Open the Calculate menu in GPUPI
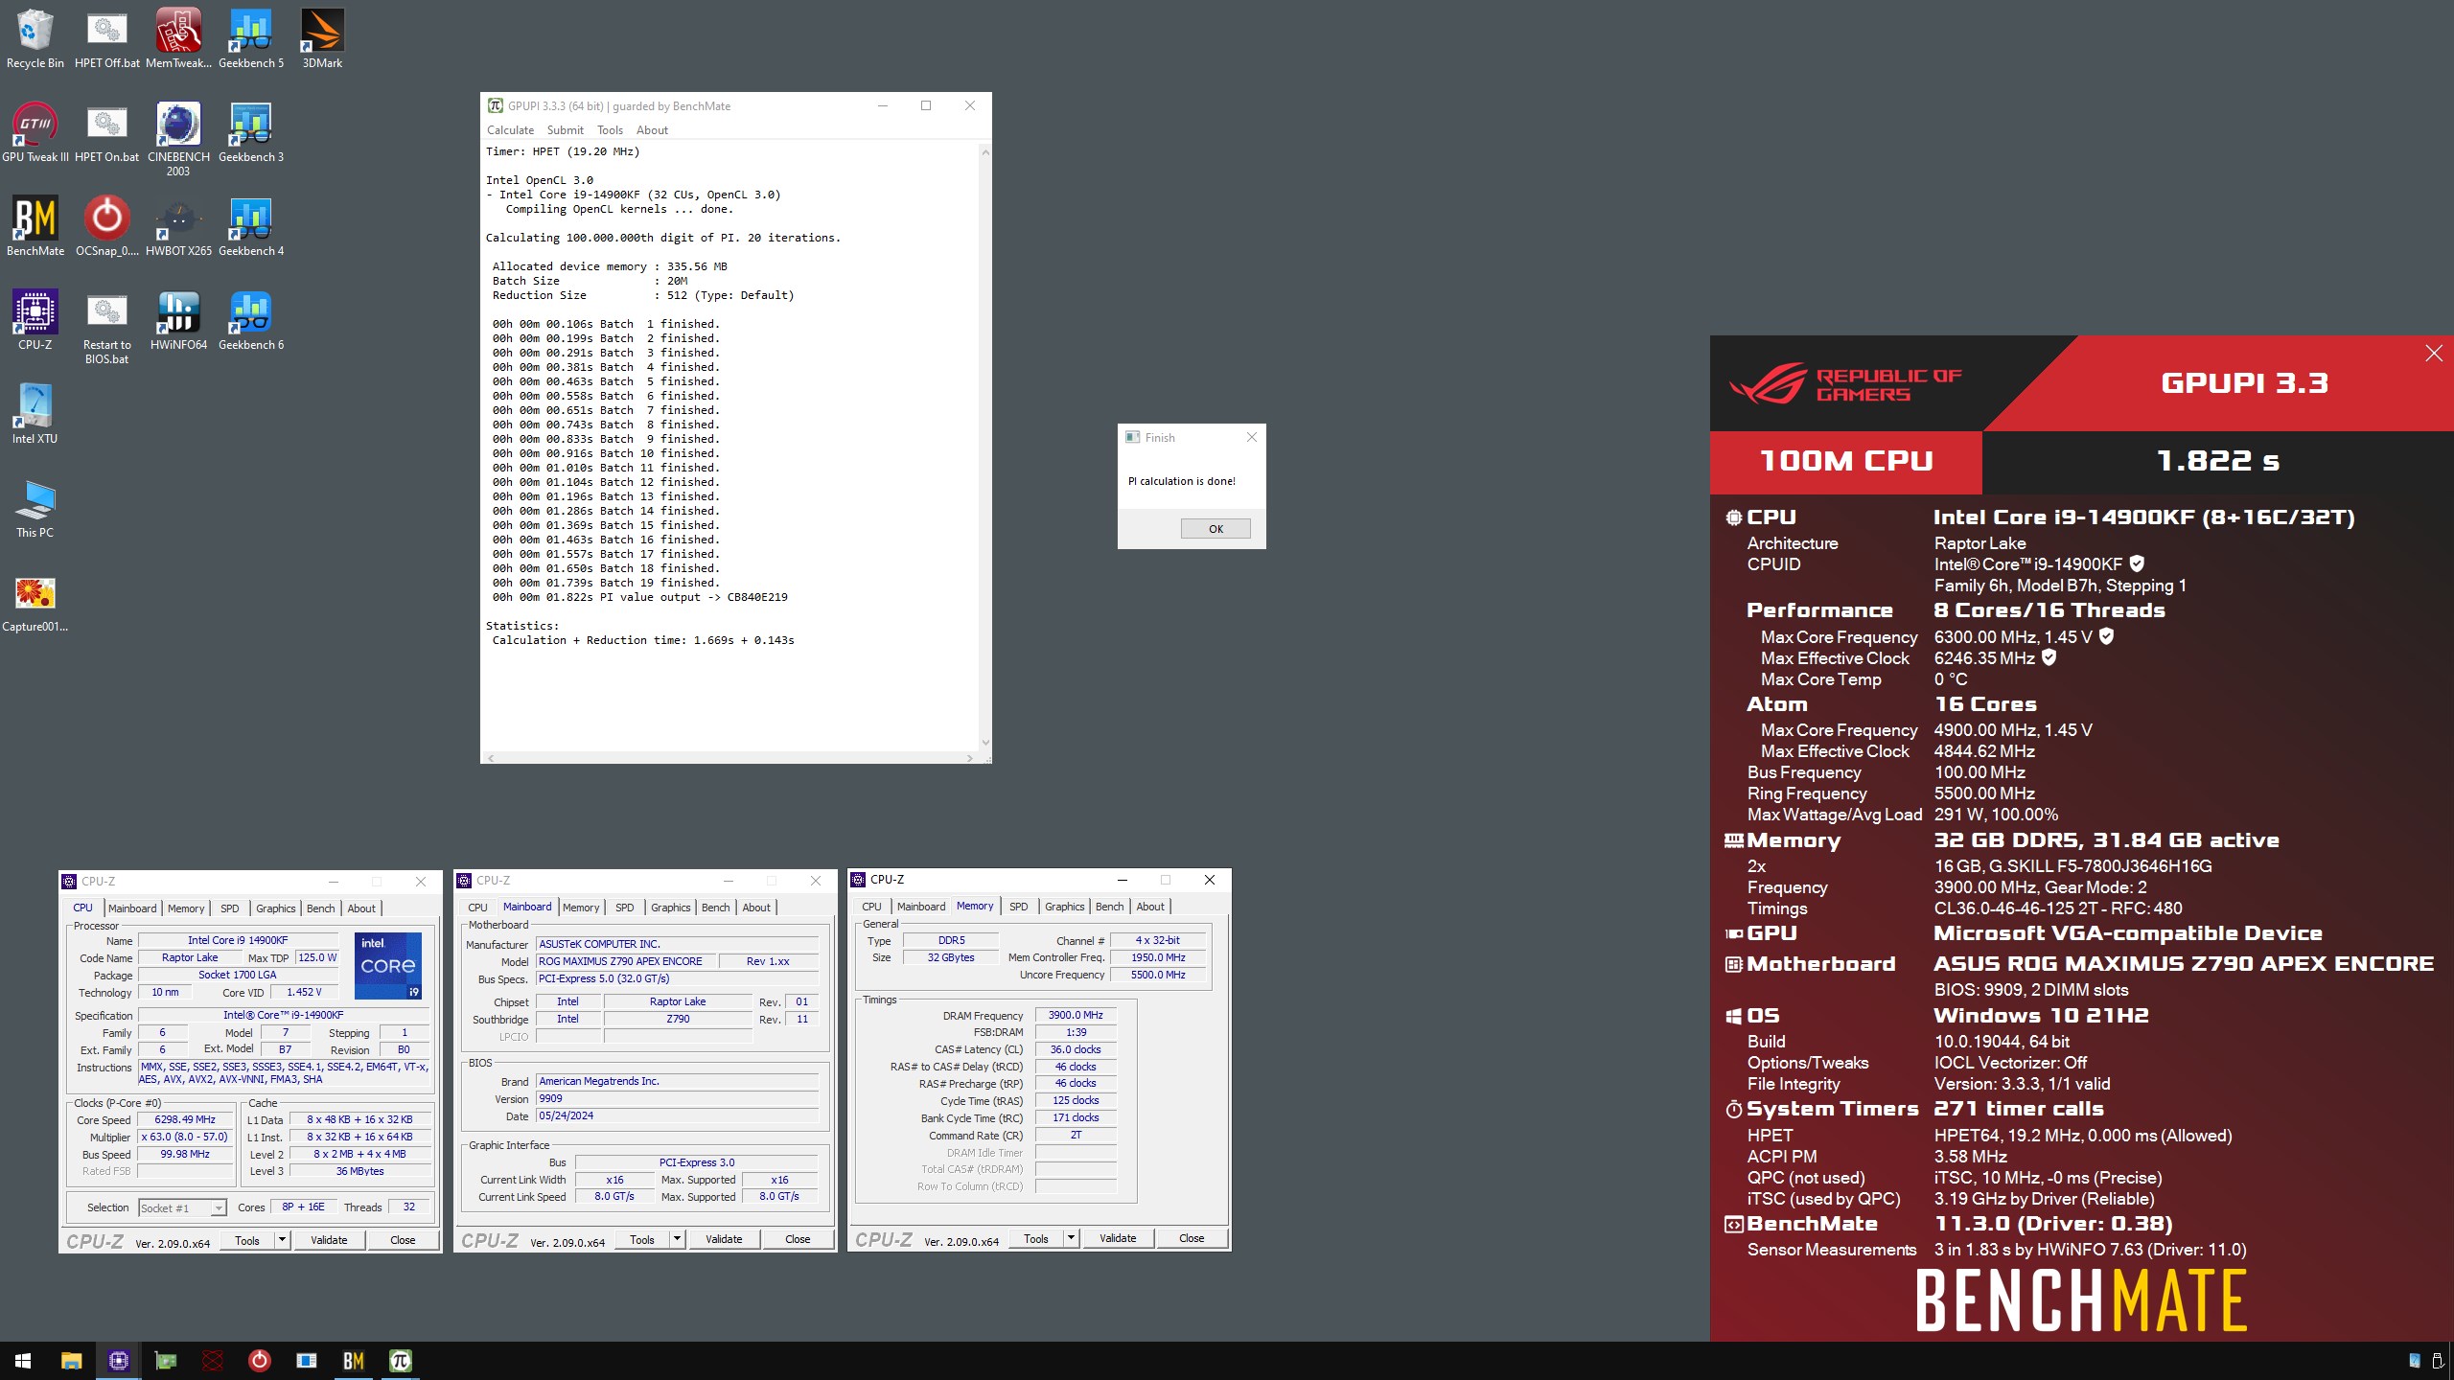2454x1380 pixels. 510,130
